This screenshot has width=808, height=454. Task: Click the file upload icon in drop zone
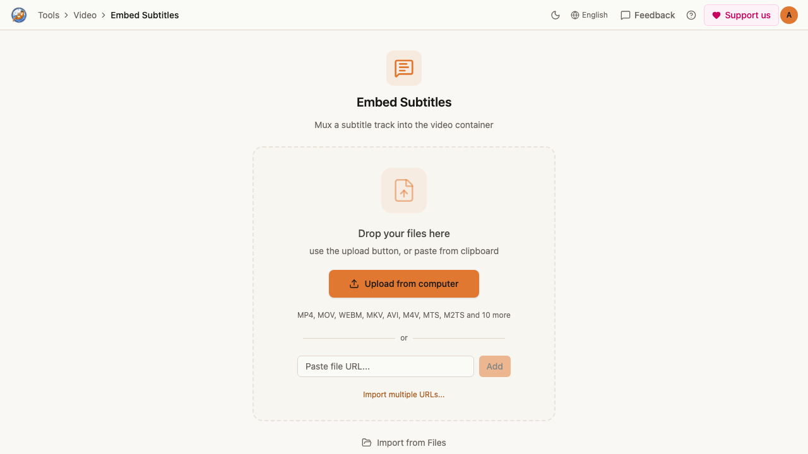click(404, 190)
